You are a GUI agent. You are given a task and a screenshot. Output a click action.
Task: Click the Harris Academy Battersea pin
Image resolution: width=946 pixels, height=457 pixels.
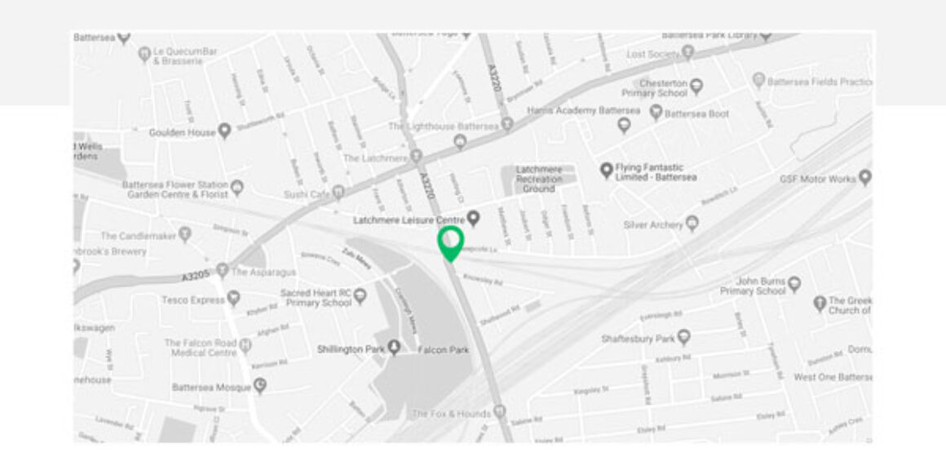(x=625, y=125)
